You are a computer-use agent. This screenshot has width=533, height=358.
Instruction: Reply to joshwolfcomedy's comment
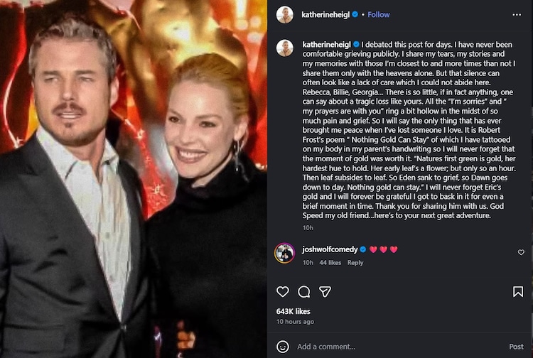[355, 263]
